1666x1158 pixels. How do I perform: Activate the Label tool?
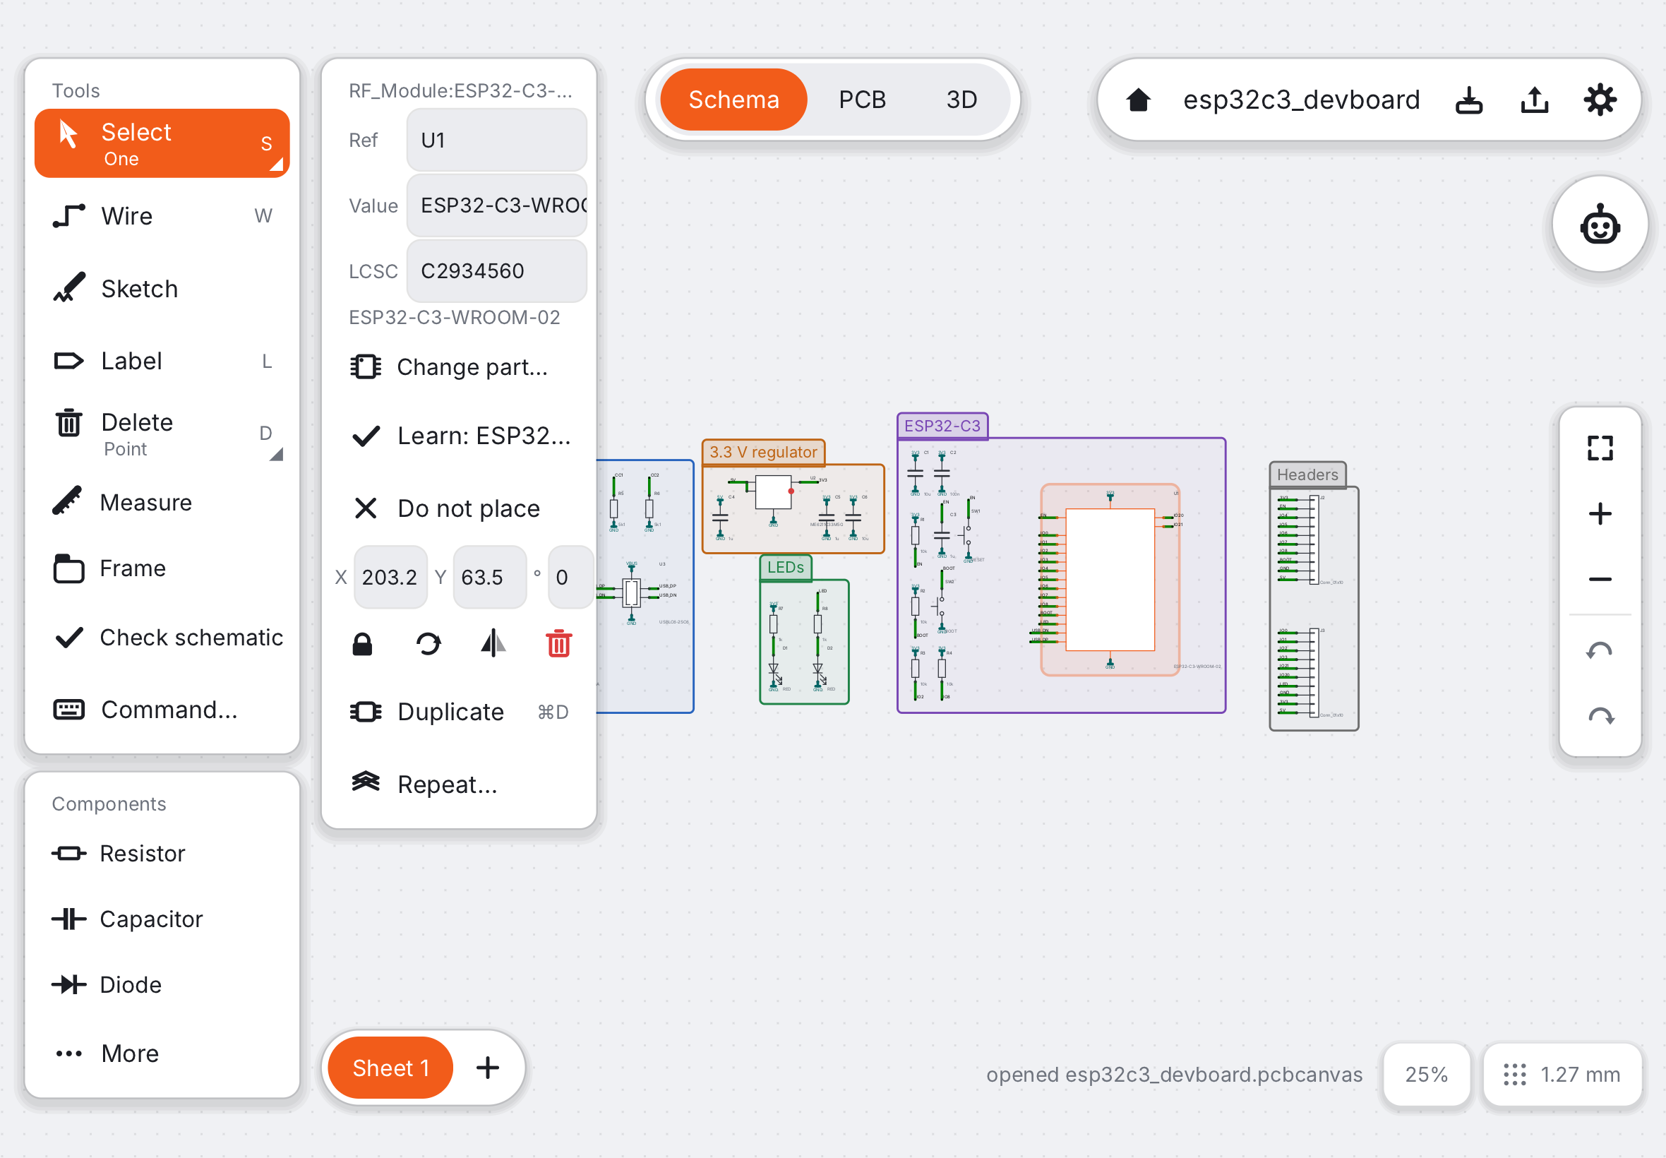click(162, 361)
